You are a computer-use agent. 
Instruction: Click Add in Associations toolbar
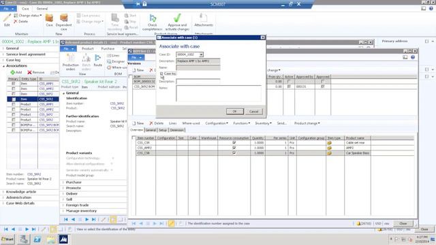[16, 72]
